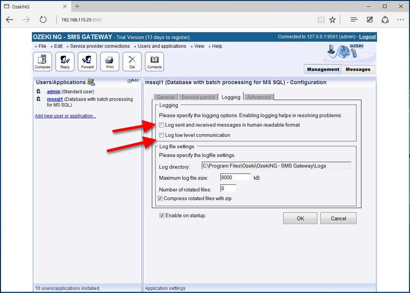Enable Log low level communication checkbox
Screen dimensions: 410x293
pos(162,135)
